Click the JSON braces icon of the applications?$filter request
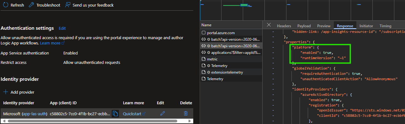405x124 pixels. [203, 52]
